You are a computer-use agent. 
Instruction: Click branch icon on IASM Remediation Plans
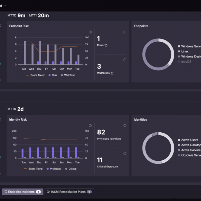pyautogui.click(x=49, y=191)
